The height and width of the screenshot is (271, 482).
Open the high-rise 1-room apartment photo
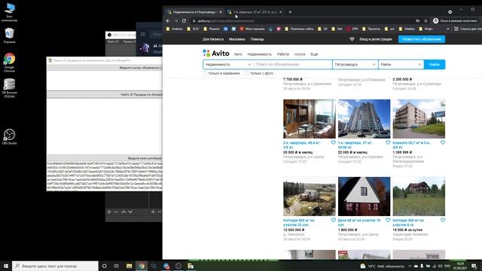pyautogui.click(x=364, y=119)
